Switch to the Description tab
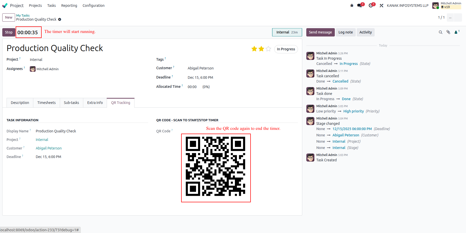 (20, 103)
